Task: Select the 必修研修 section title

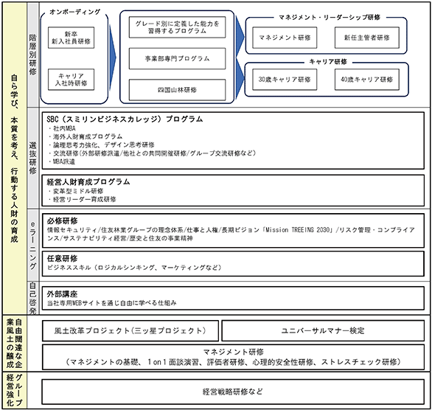Action: click(x=62, y=220)
